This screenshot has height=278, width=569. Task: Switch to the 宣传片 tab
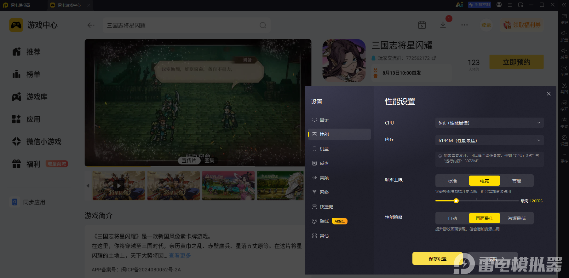189,160
